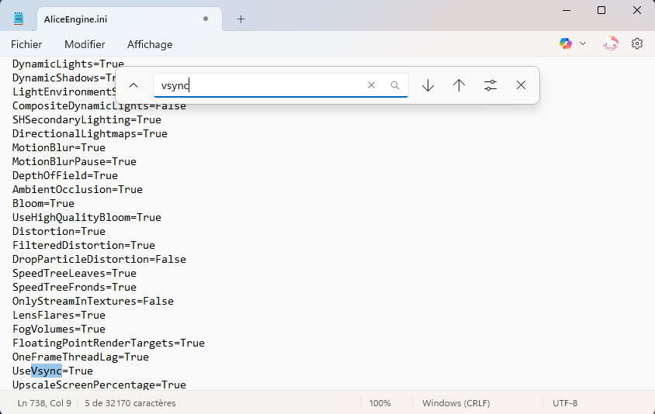The image size is (655, 414).
Task: Minimize the Notepad window
Action: pyautogui.click(x=567, y=10)
